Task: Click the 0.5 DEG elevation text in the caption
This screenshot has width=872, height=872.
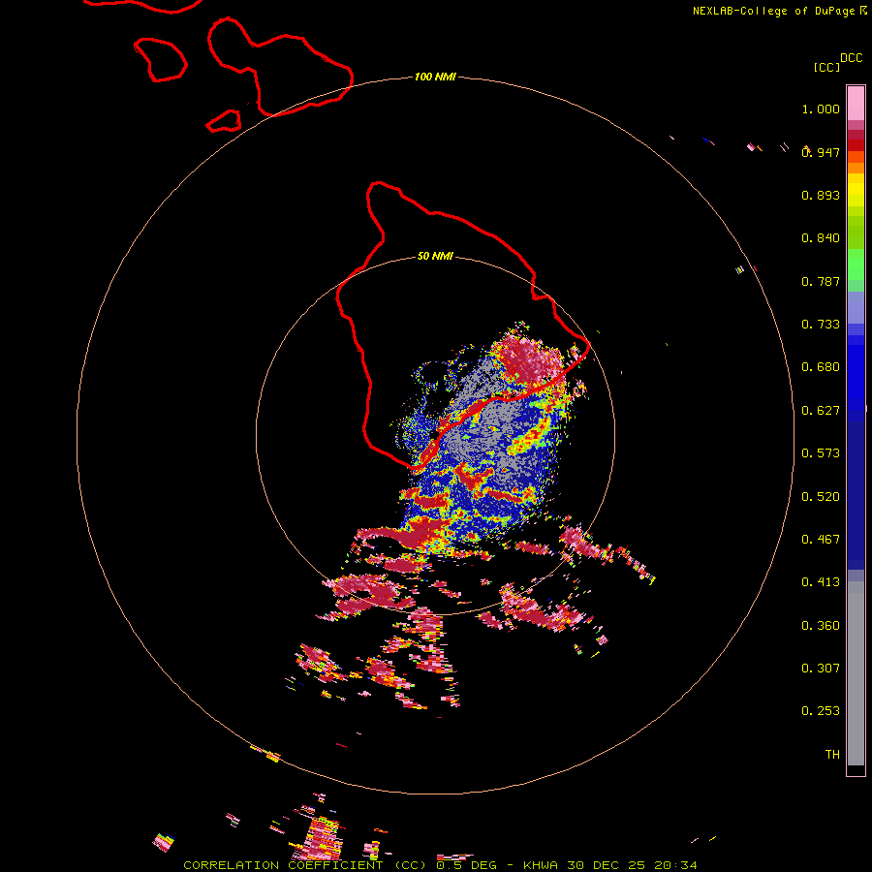Action: 465,865
